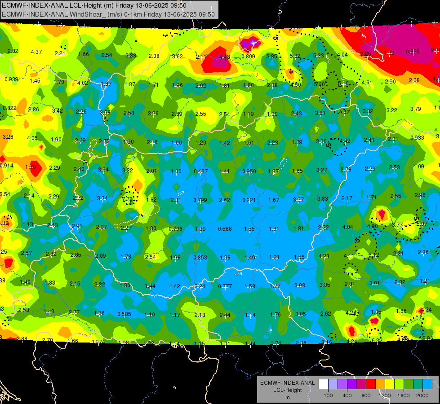Click the wind shear value 0.706
440x404 pixels.
(x=176, y=229)
